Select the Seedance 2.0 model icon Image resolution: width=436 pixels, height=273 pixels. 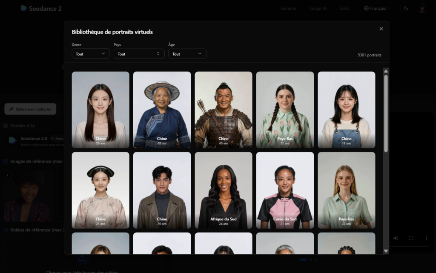point(12,140)
